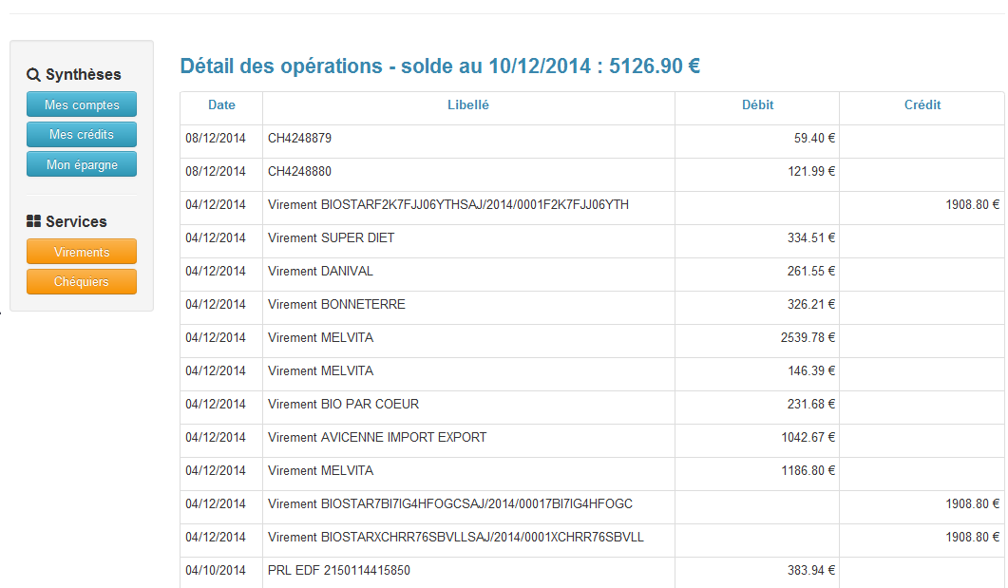Select the CH4248880 row label
The height and width of the screenshot is (588, 1008).
click(299, 172)
